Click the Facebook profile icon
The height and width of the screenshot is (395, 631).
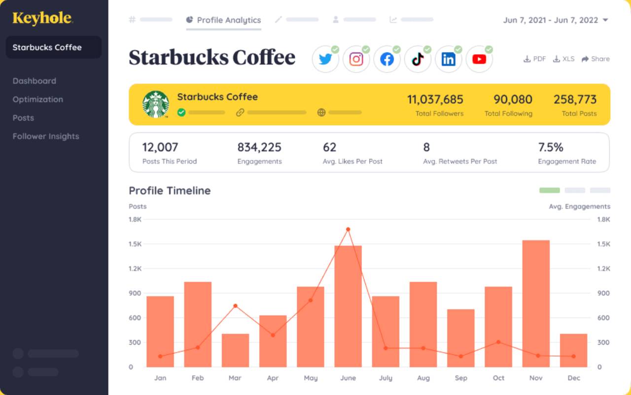tap(387, 58)
